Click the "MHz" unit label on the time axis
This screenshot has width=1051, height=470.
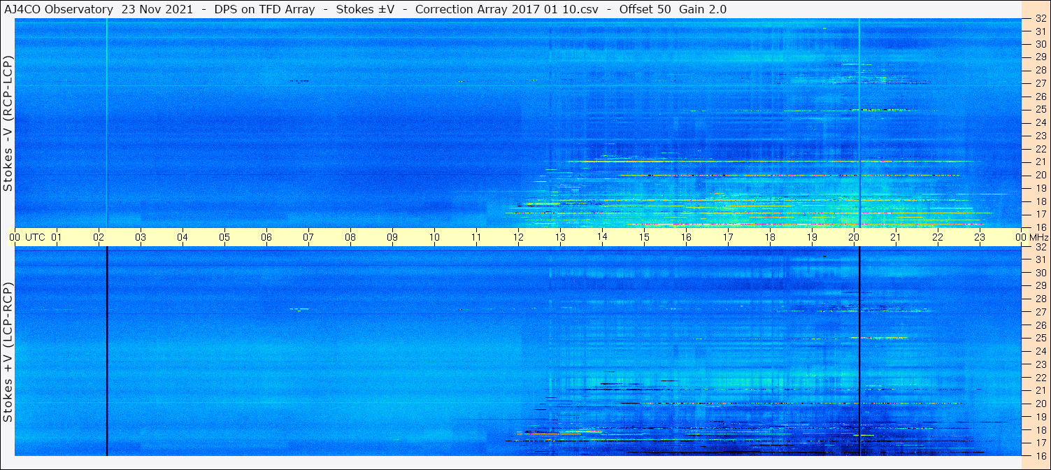click(x=1038, y=237)
